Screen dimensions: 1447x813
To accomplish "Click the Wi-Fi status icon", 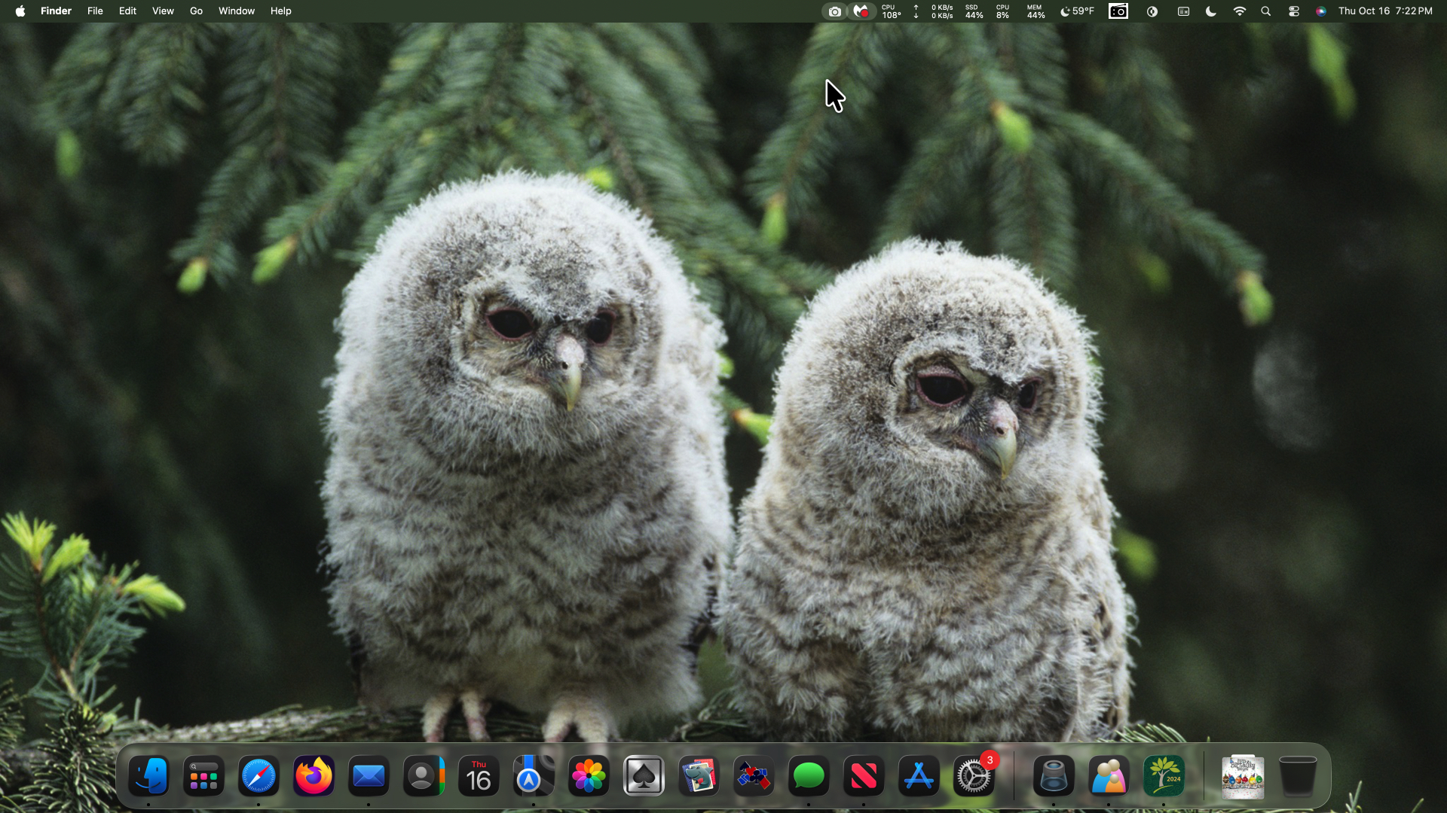I will pos(1240,11).
